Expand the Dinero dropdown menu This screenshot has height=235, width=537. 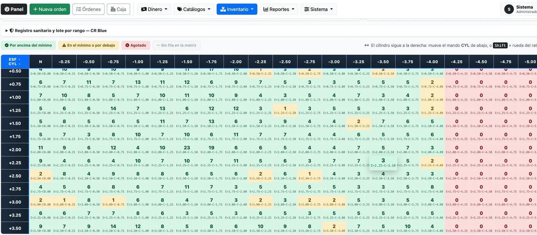point(154,9)
